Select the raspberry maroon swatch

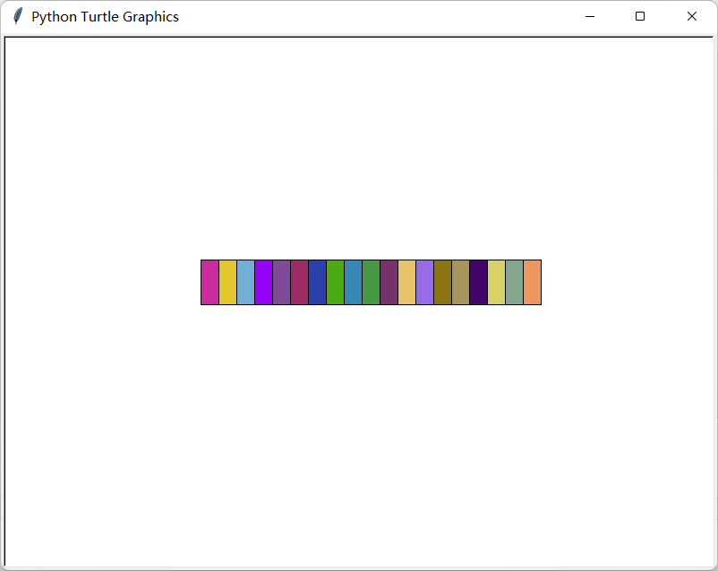[299, 282]
